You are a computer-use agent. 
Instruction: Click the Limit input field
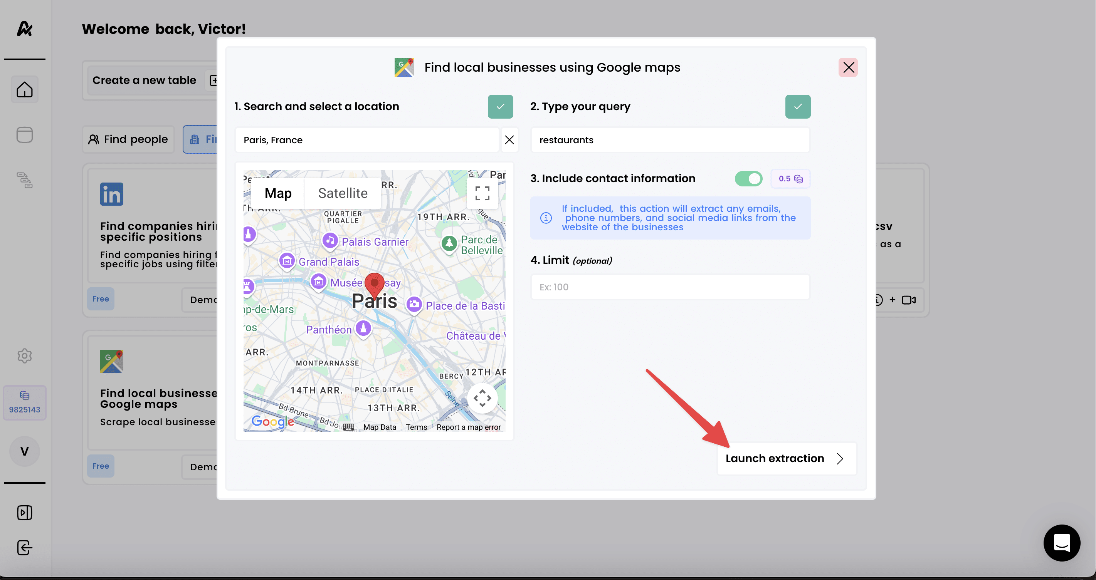coord(670,287)
